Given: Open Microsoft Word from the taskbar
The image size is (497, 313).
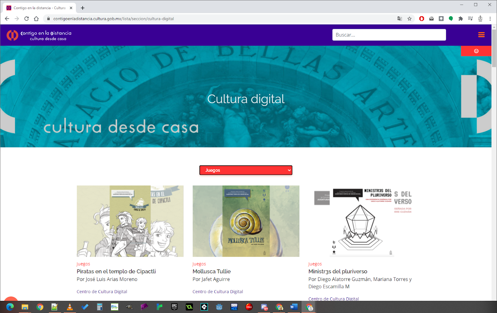Looking at the screenshot, I should click(294, 307).
